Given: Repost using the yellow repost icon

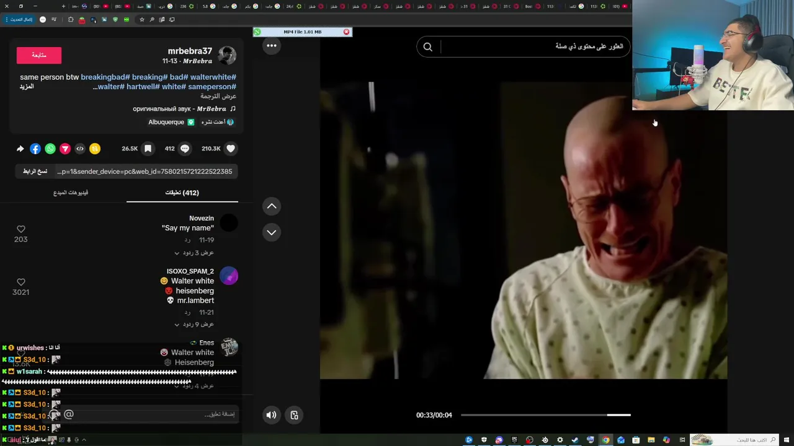Looking at the screenshot, I should (95, 149).
